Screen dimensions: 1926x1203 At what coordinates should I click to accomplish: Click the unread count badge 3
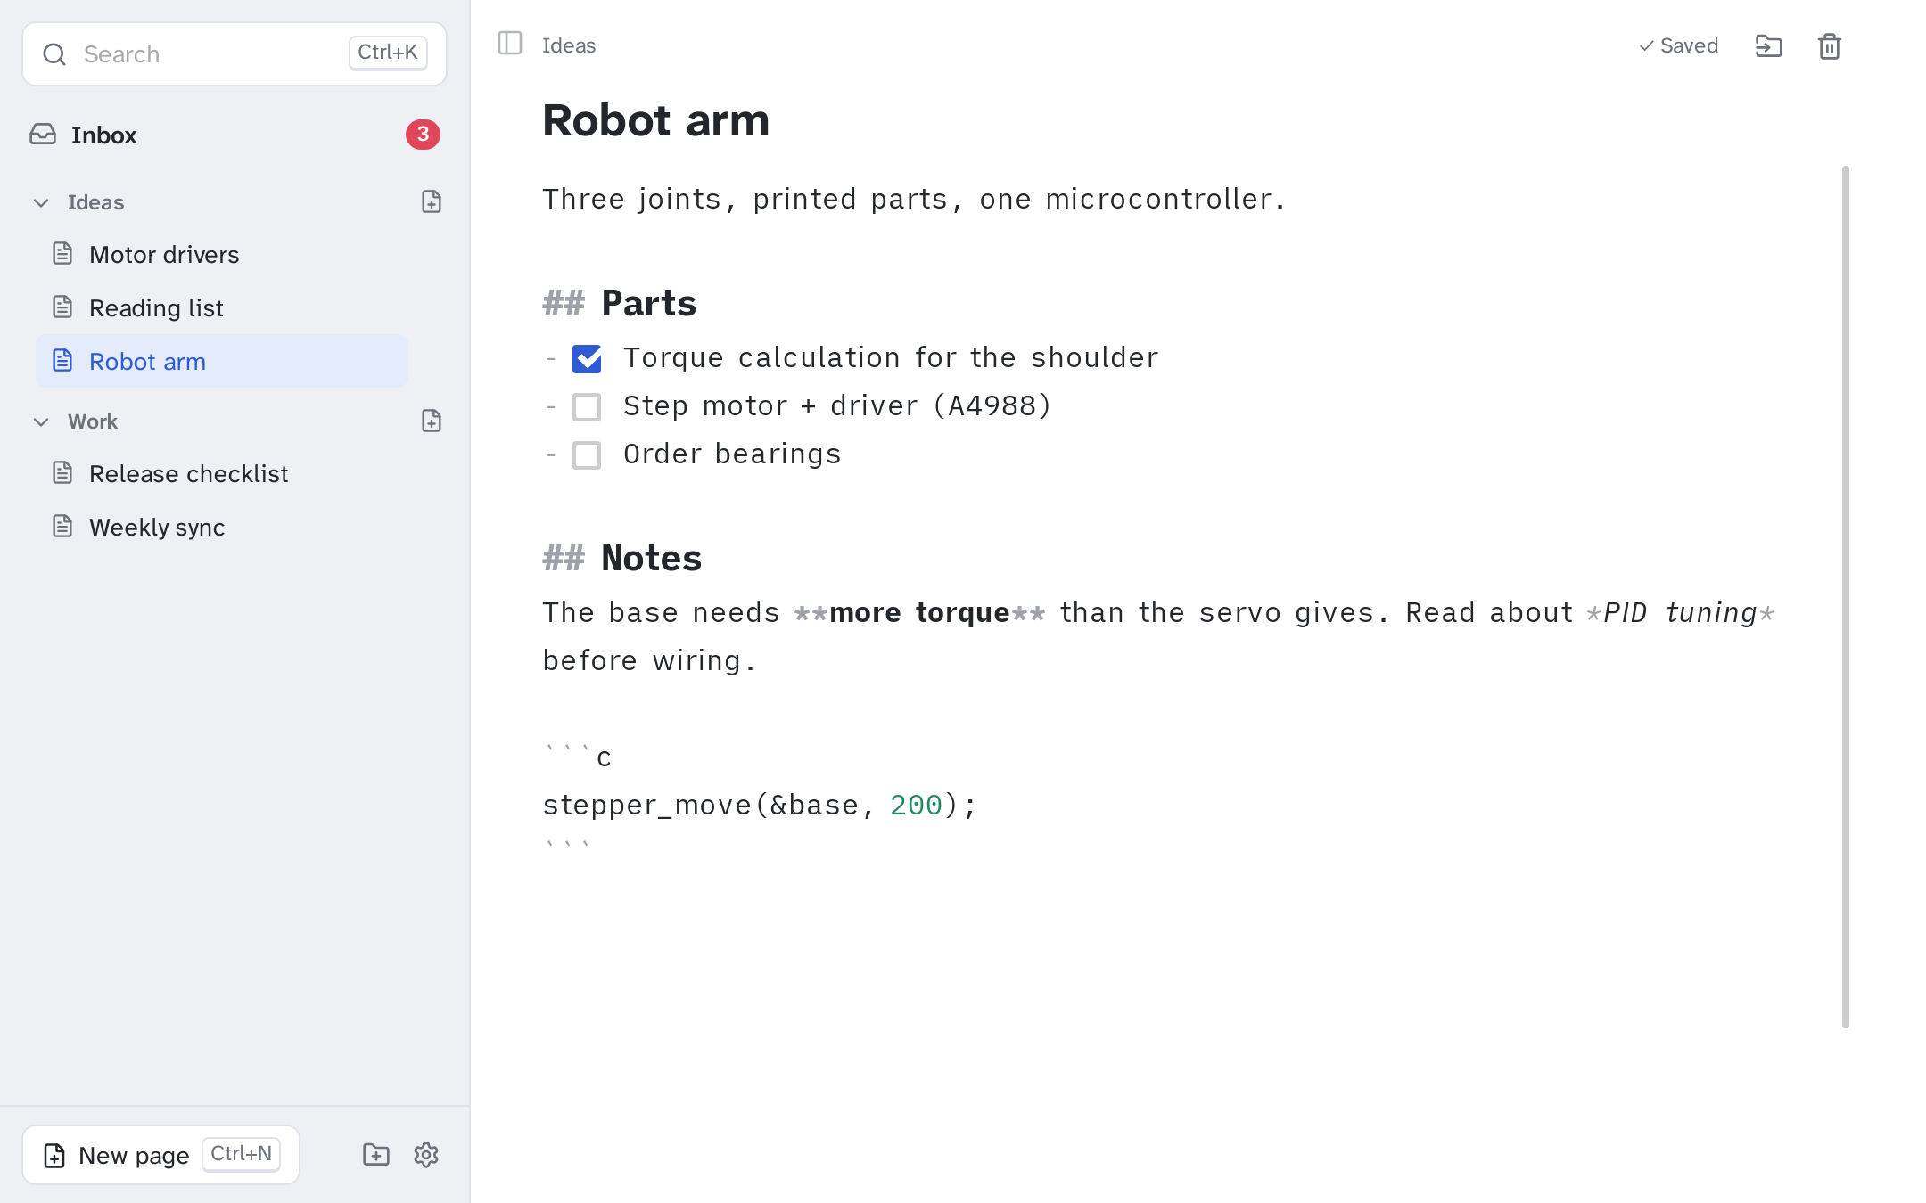coord(423,135)
